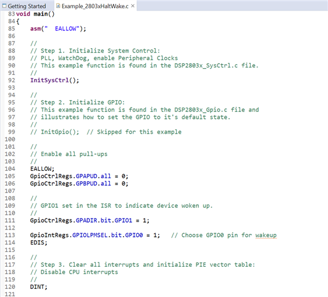Click the EALLOW; statement on line 104
Image resolution: width=328 pixels, height=297 pixels.
[42, 169]
